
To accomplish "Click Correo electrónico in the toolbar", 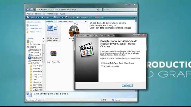I will coord(85,17).
